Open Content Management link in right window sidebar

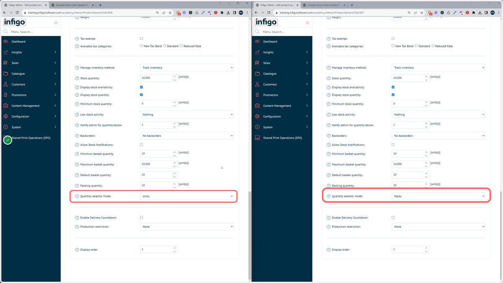(277, 106)
